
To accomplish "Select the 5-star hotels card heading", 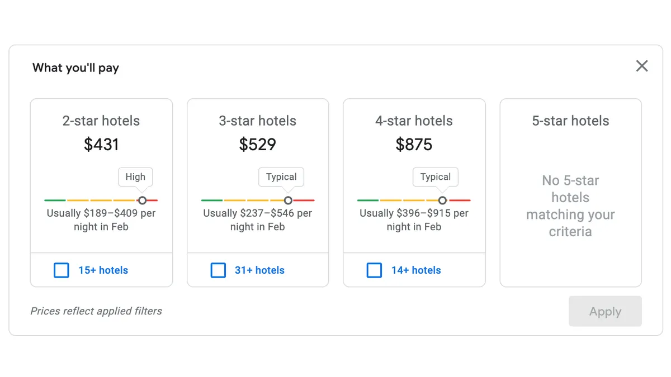I will click(570, 121).
